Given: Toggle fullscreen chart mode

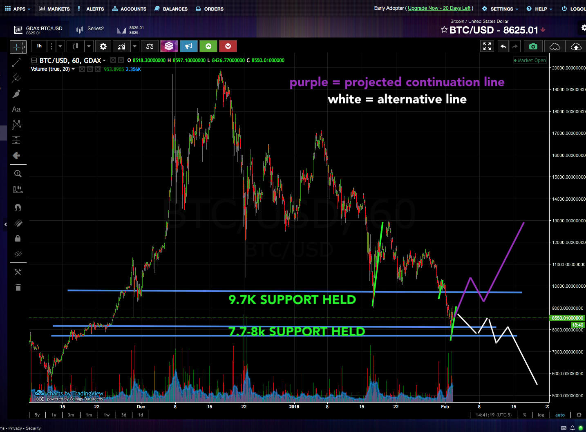Looking at the screenshot, I should (x=487, y=47).
